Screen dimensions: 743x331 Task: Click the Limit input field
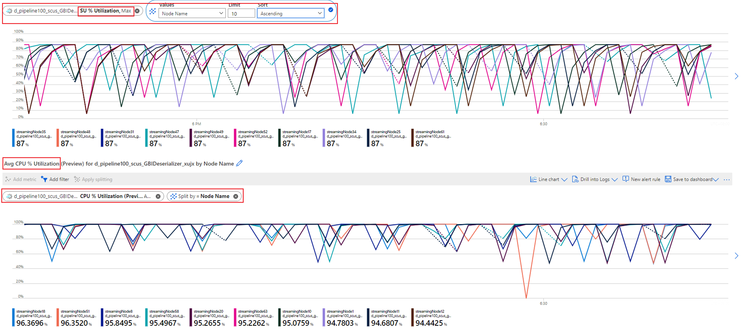click(241, 14)
